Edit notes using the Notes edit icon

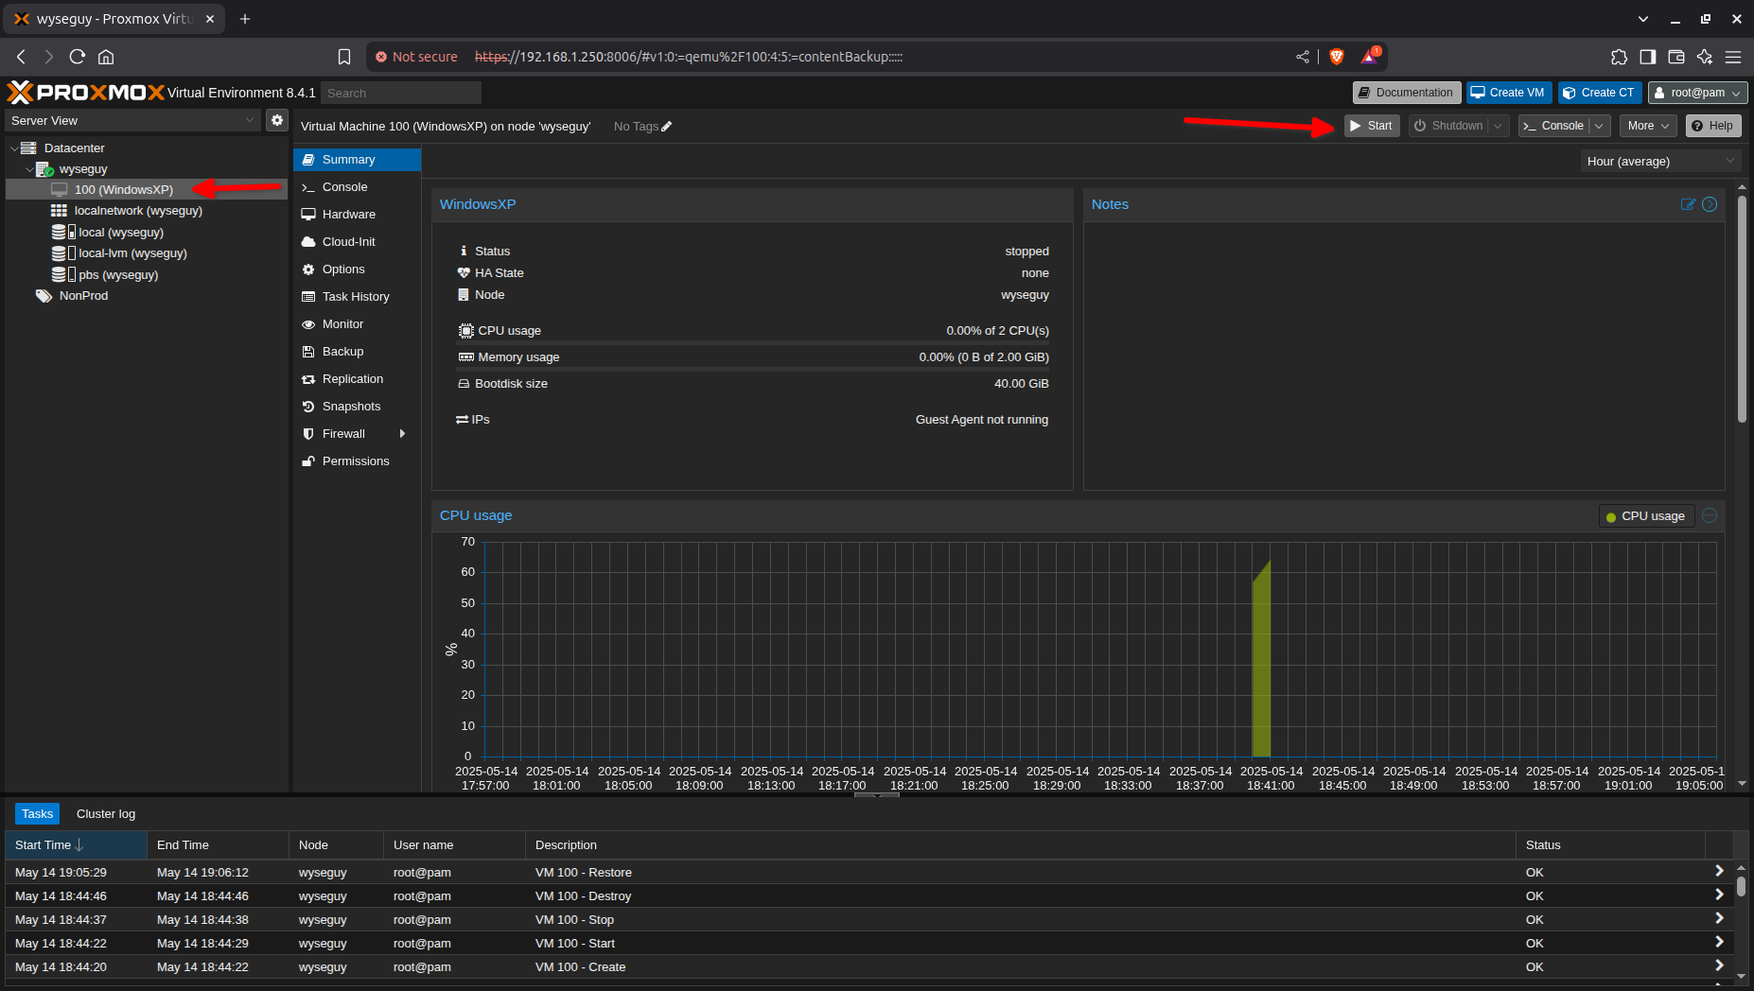1688,204
